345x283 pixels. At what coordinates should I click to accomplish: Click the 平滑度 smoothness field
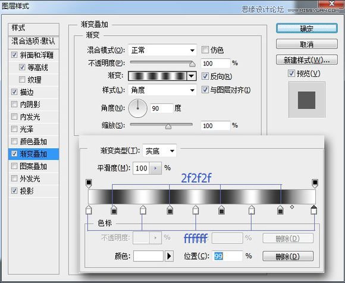coord(141,169)
